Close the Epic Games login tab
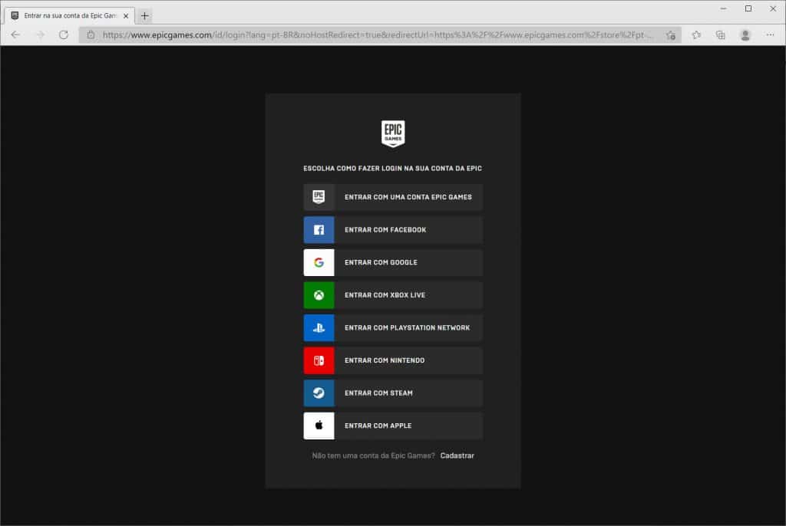This screenshot has height=526, width=786. pos(126,16)
